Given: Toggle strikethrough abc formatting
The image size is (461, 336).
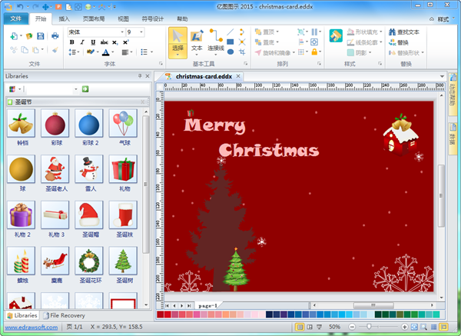Looking at the screenshot, I should point(104,42).
